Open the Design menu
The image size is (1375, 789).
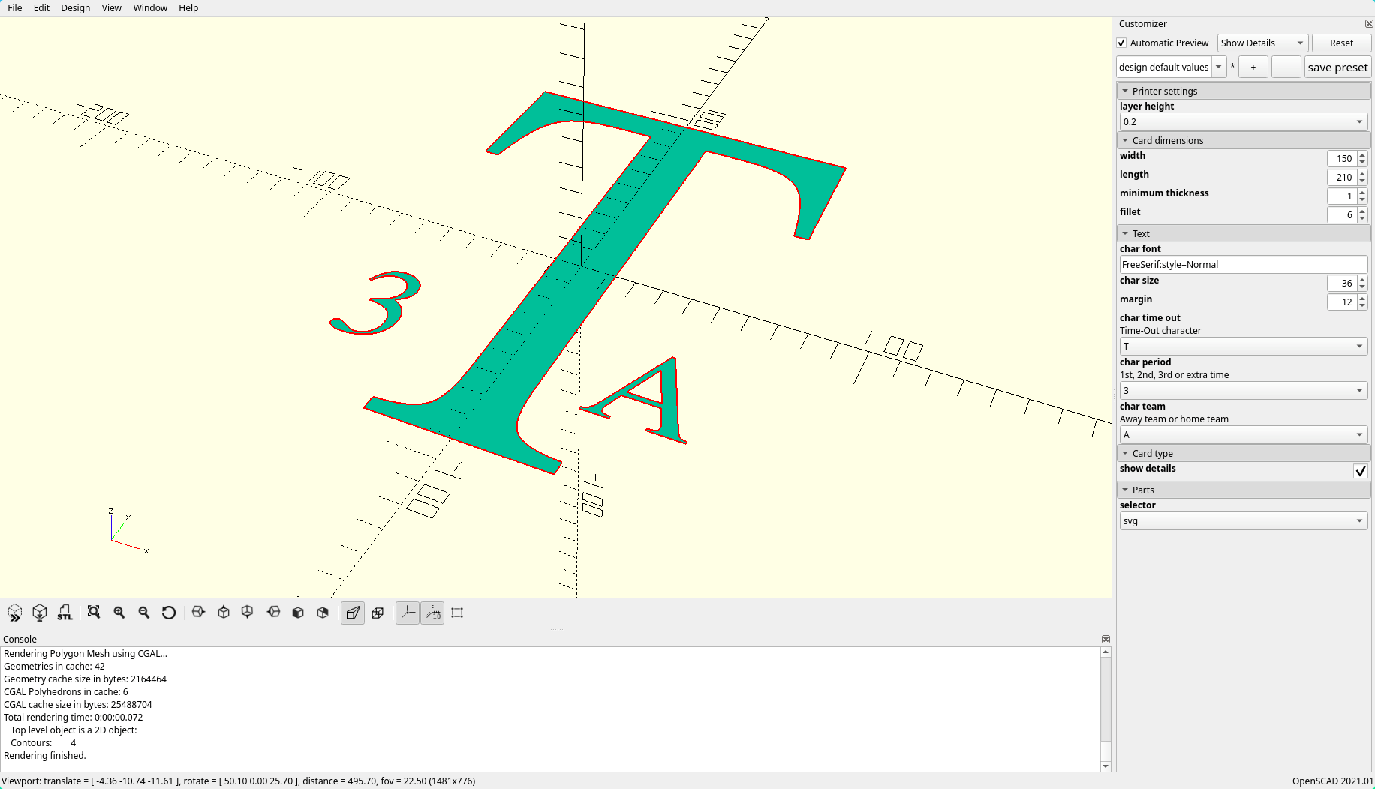pyautogui.click(x=75, y=8)
